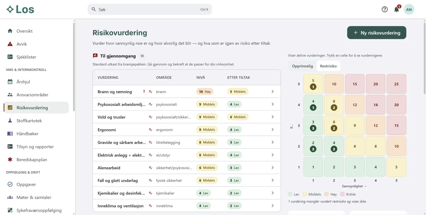Open Avvik warning triangle icon
Viewport: 426px width, 215px height.
pyautogui.click(x=10, y=44)
